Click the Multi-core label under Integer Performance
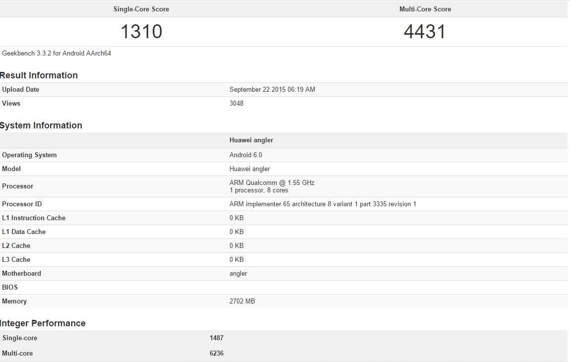Screen dimensions: 570x362 pyautogui.click(x=17, y=353)
